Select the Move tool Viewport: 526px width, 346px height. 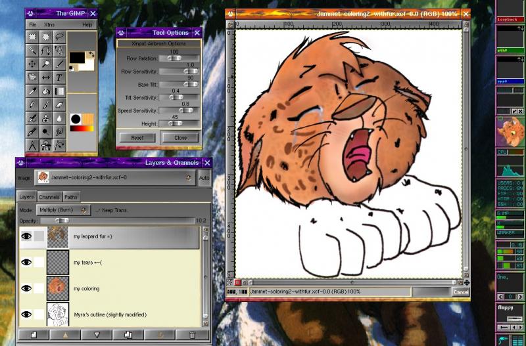[x=32, y=64]
